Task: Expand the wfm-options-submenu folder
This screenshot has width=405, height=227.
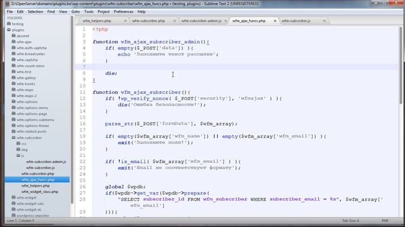Action: coord(14,120)
